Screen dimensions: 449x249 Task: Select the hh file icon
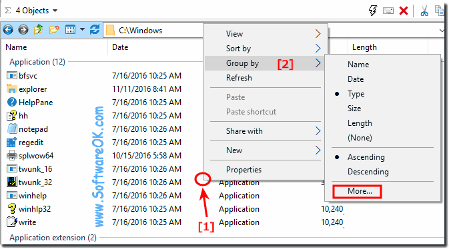click(12, 115)
